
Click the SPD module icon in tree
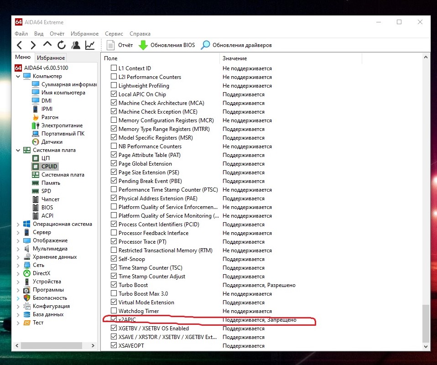[x=36, y=191]
